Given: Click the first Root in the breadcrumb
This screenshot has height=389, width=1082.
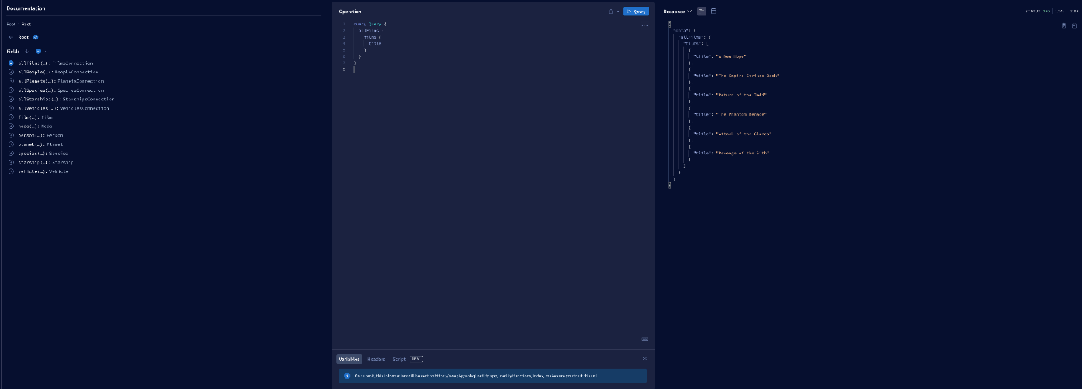Looking at the screenshot, I should pos(11,24).
